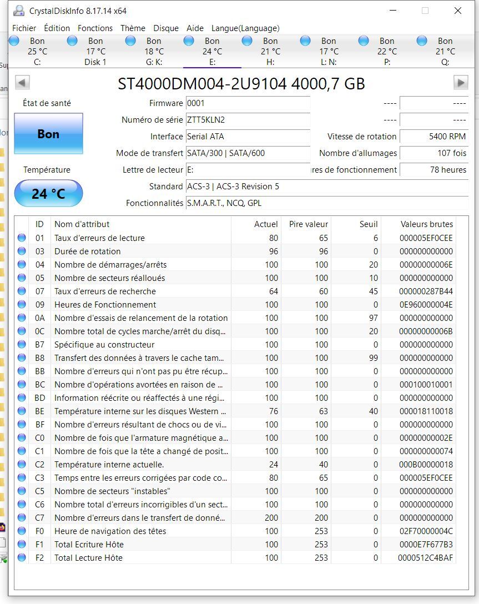Click status dot for attribute BD row
The width and height of the screenshot is (479, 604).
[22, 397]
